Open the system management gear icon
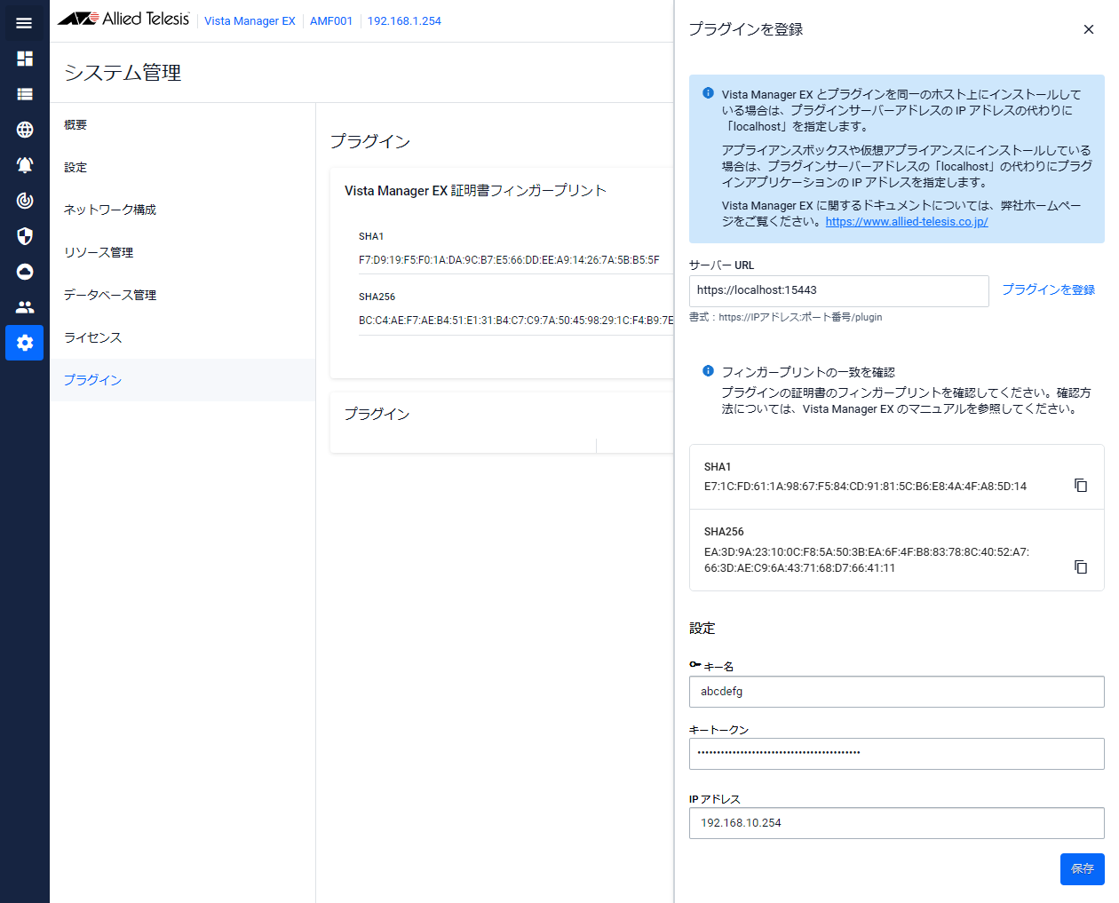Screen dimensions: 1119x903 (25, 343)
